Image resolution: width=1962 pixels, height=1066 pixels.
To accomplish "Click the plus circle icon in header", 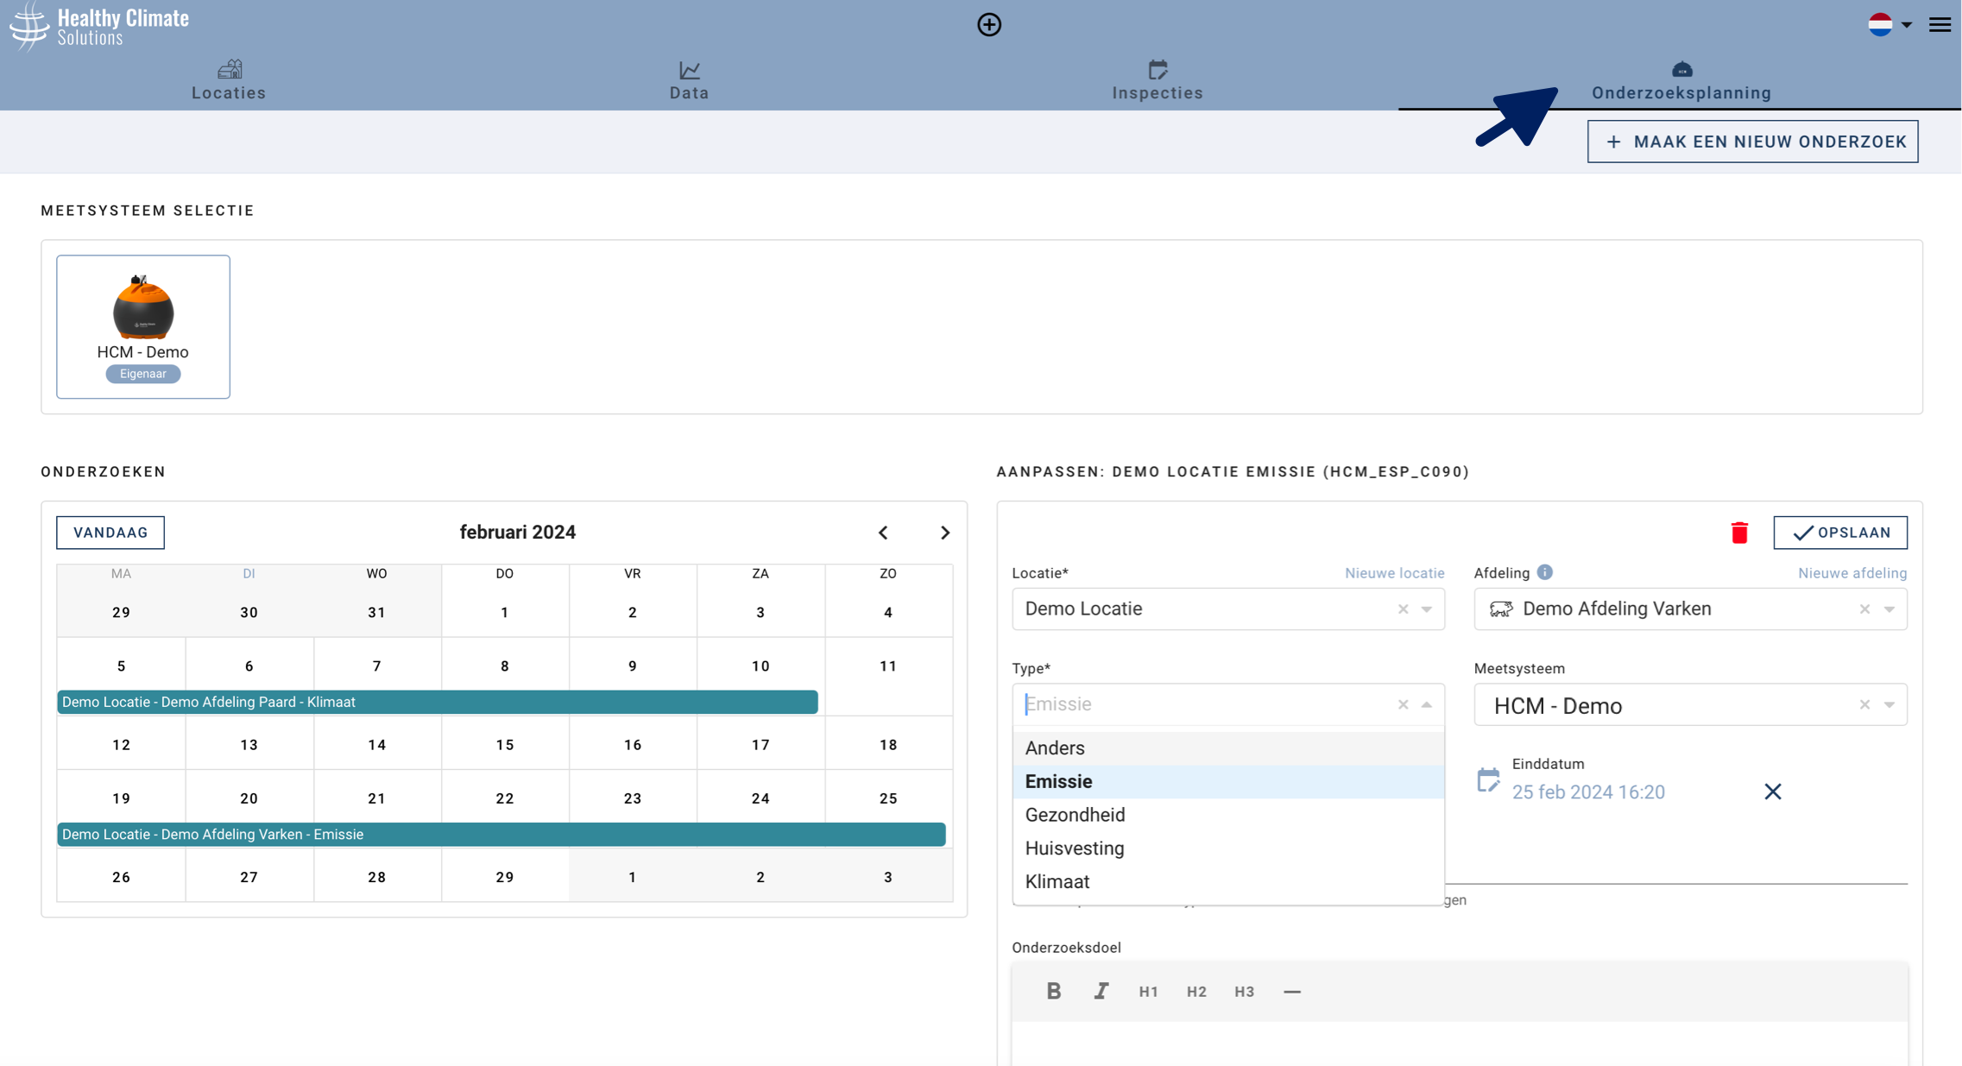I will coord(989,24).
